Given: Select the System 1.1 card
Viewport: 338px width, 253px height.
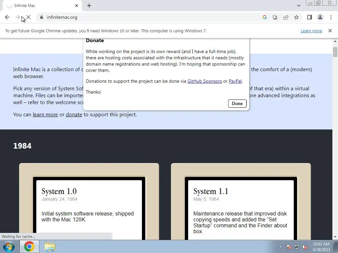Looking at the screenshot, I should point(241,201).
